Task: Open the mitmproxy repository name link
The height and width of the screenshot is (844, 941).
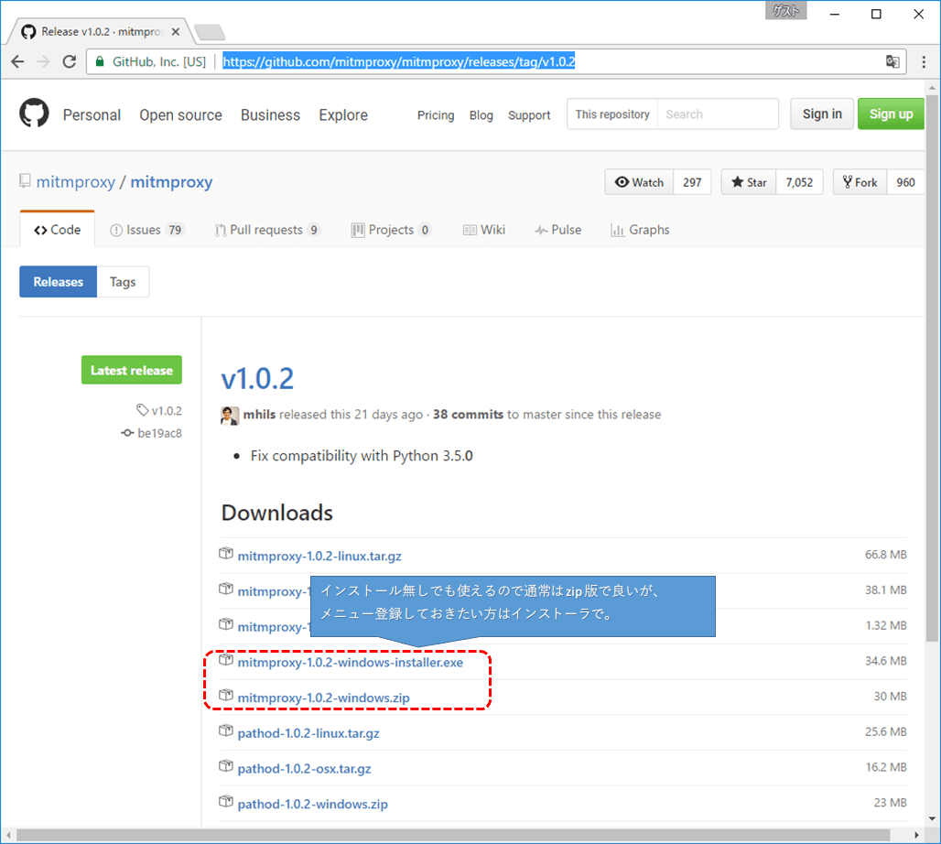Action: pyautogui.click(x=172, y=182)
